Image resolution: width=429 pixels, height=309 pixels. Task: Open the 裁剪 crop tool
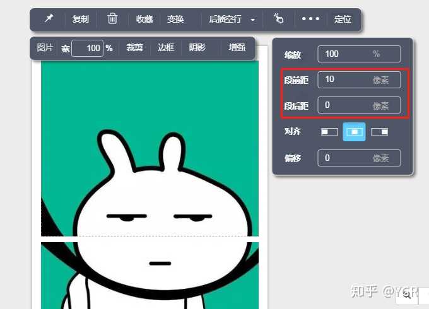[134, 47]
